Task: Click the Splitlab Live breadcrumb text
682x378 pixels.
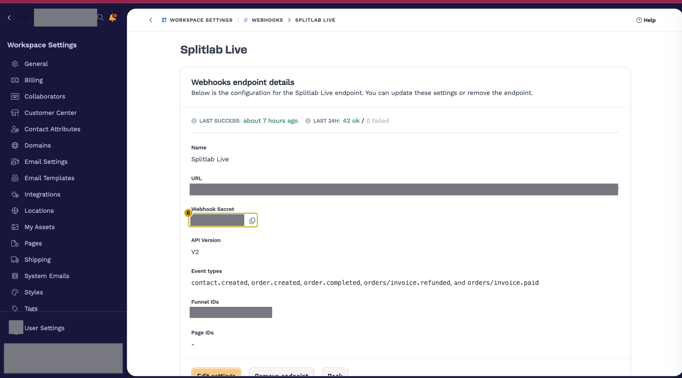Action: pos(315,20)
